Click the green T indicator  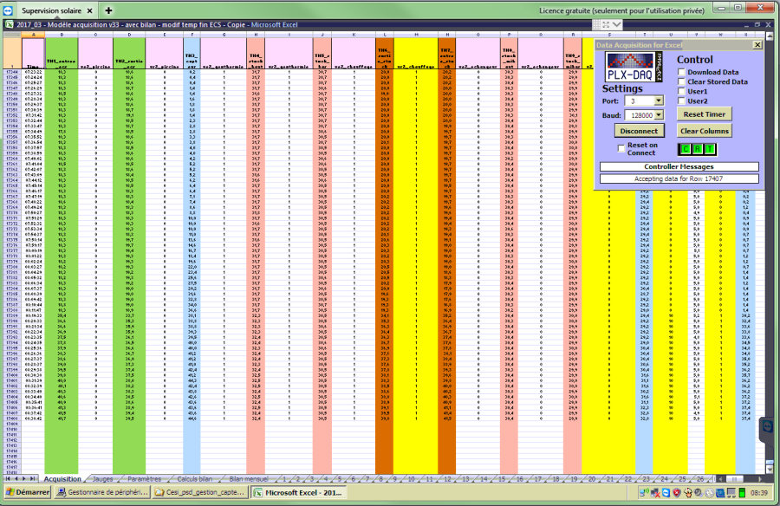pyautogui.click(x=710, y=149)
